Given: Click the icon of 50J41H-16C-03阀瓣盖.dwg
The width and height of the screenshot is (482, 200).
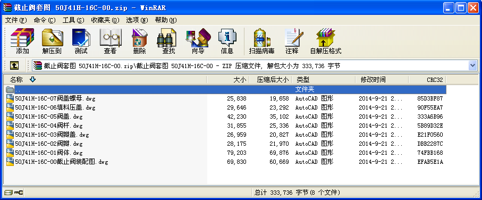Looking at the screenshot, I should 10,135.
